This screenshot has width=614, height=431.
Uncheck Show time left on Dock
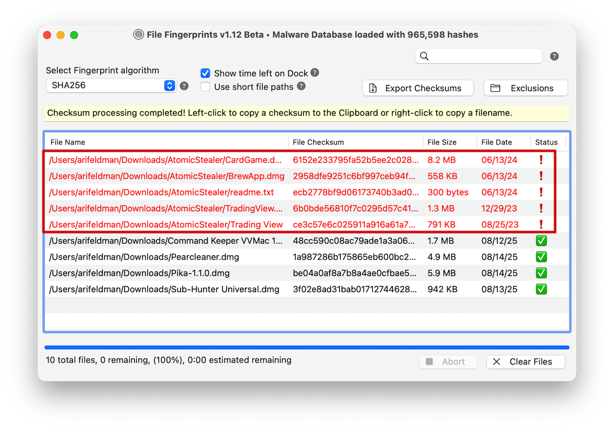click(206, 73)
